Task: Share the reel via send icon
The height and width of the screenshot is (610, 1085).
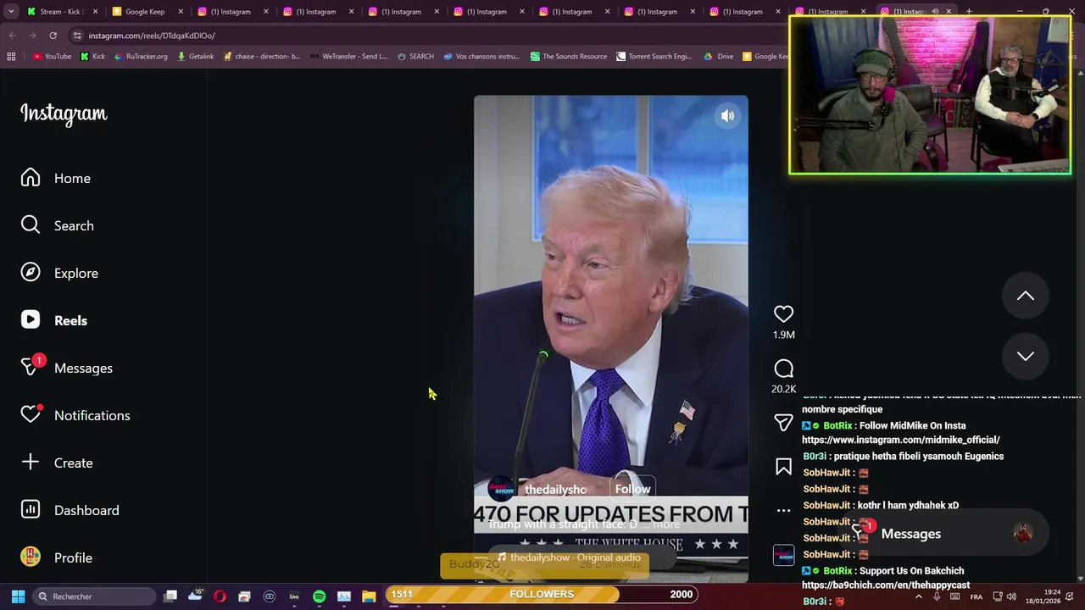Action: [x=783, y=422]
